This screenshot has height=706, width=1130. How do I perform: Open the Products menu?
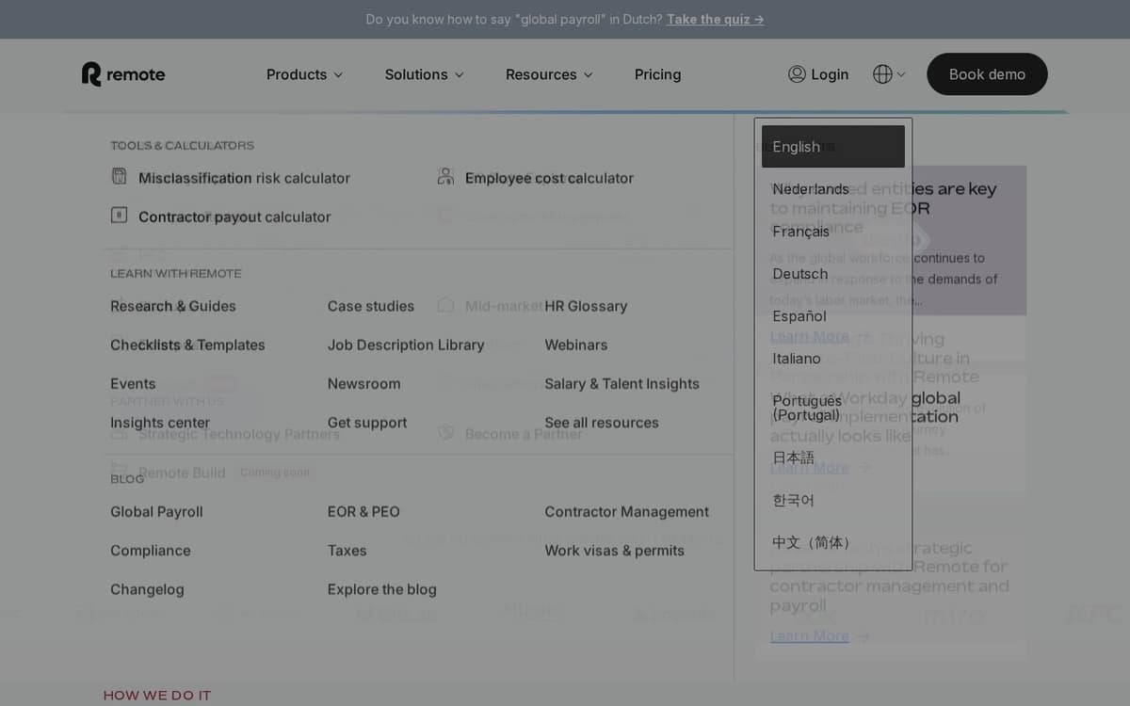click(x=304, y=74)
